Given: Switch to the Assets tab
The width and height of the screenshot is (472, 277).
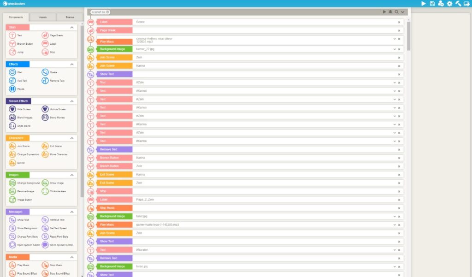Looking at the screenshot, I should [43, 17].
